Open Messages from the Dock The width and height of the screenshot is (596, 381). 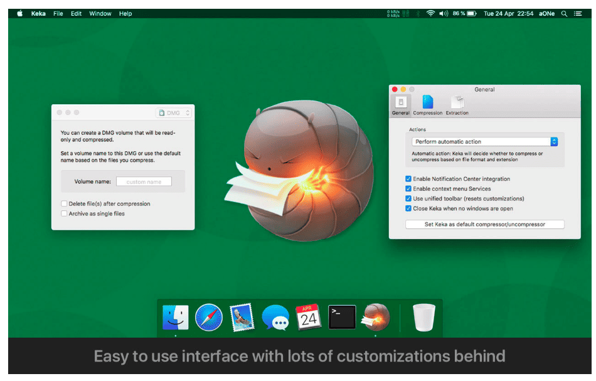tap(275, 317)
